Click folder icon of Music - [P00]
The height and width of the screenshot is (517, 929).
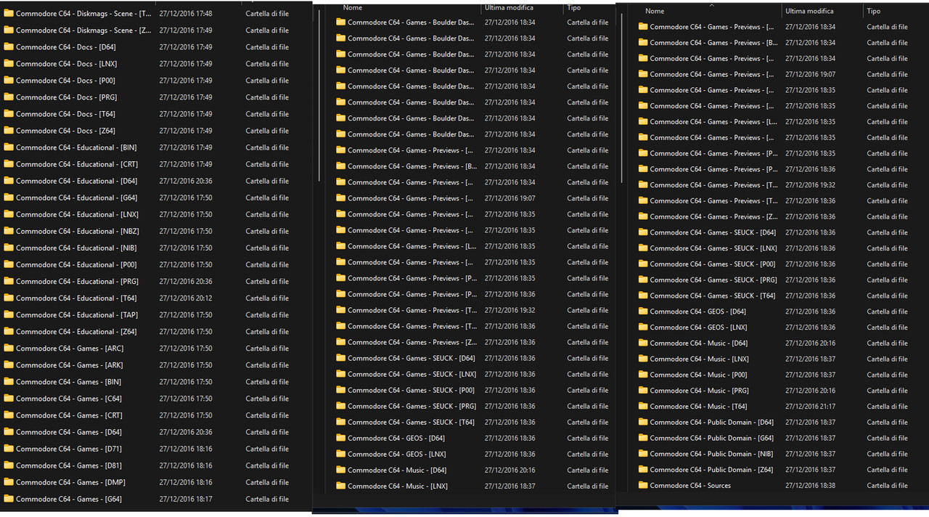[643, 375]
